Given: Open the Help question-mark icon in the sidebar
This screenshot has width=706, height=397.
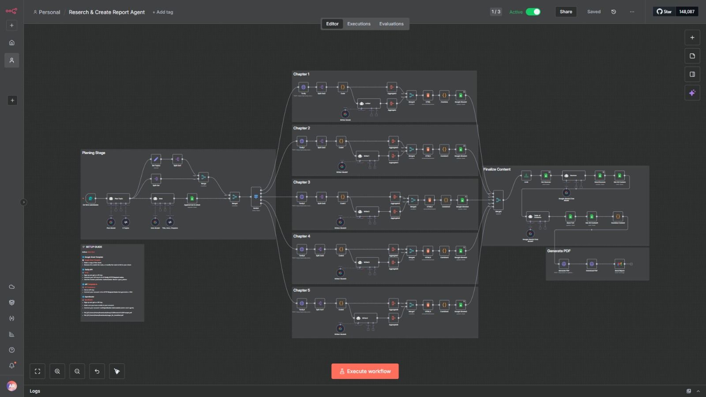Looking at the screenshot, I should [12, 350].
